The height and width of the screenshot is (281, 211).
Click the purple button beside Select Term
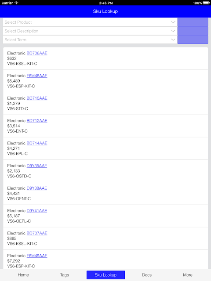(x=193, y=40)
